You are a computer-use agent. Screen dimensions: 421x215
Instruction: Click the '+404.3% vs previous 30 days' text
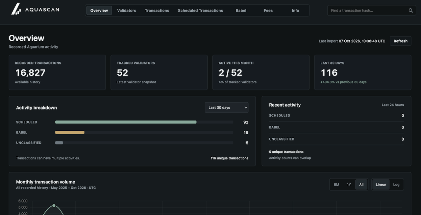[x=343, y=82]
